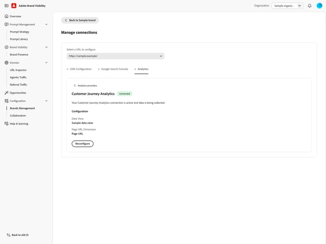Image resolution: width=326 pixels, height=244 pixels.
Task: Click the Prompt Management chat icon
Action: click(x=7, y=24)
